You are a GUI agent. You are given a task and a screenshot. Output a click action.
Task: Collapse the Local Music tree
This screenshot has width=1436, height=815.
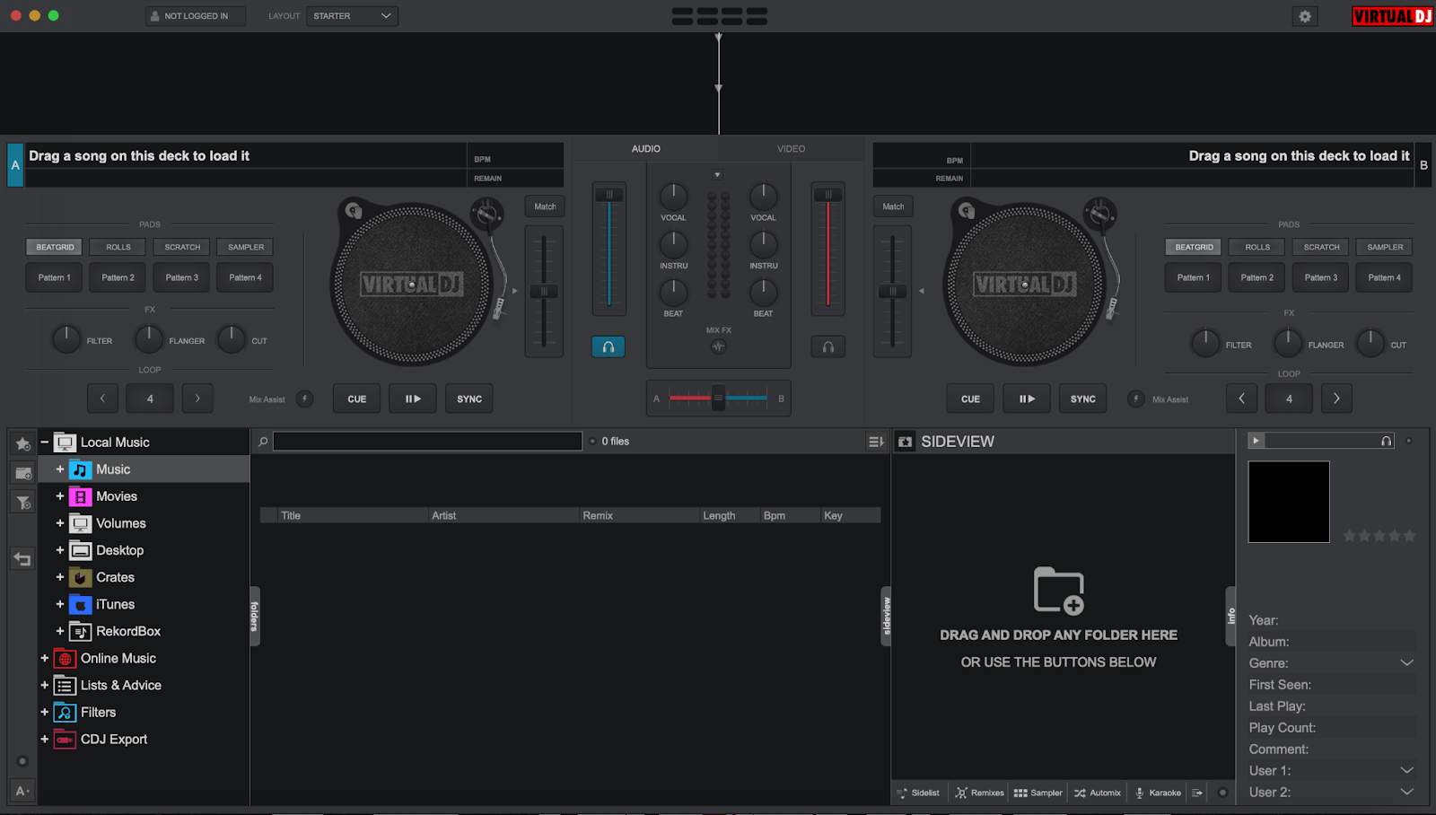click(x=44, y=442)
